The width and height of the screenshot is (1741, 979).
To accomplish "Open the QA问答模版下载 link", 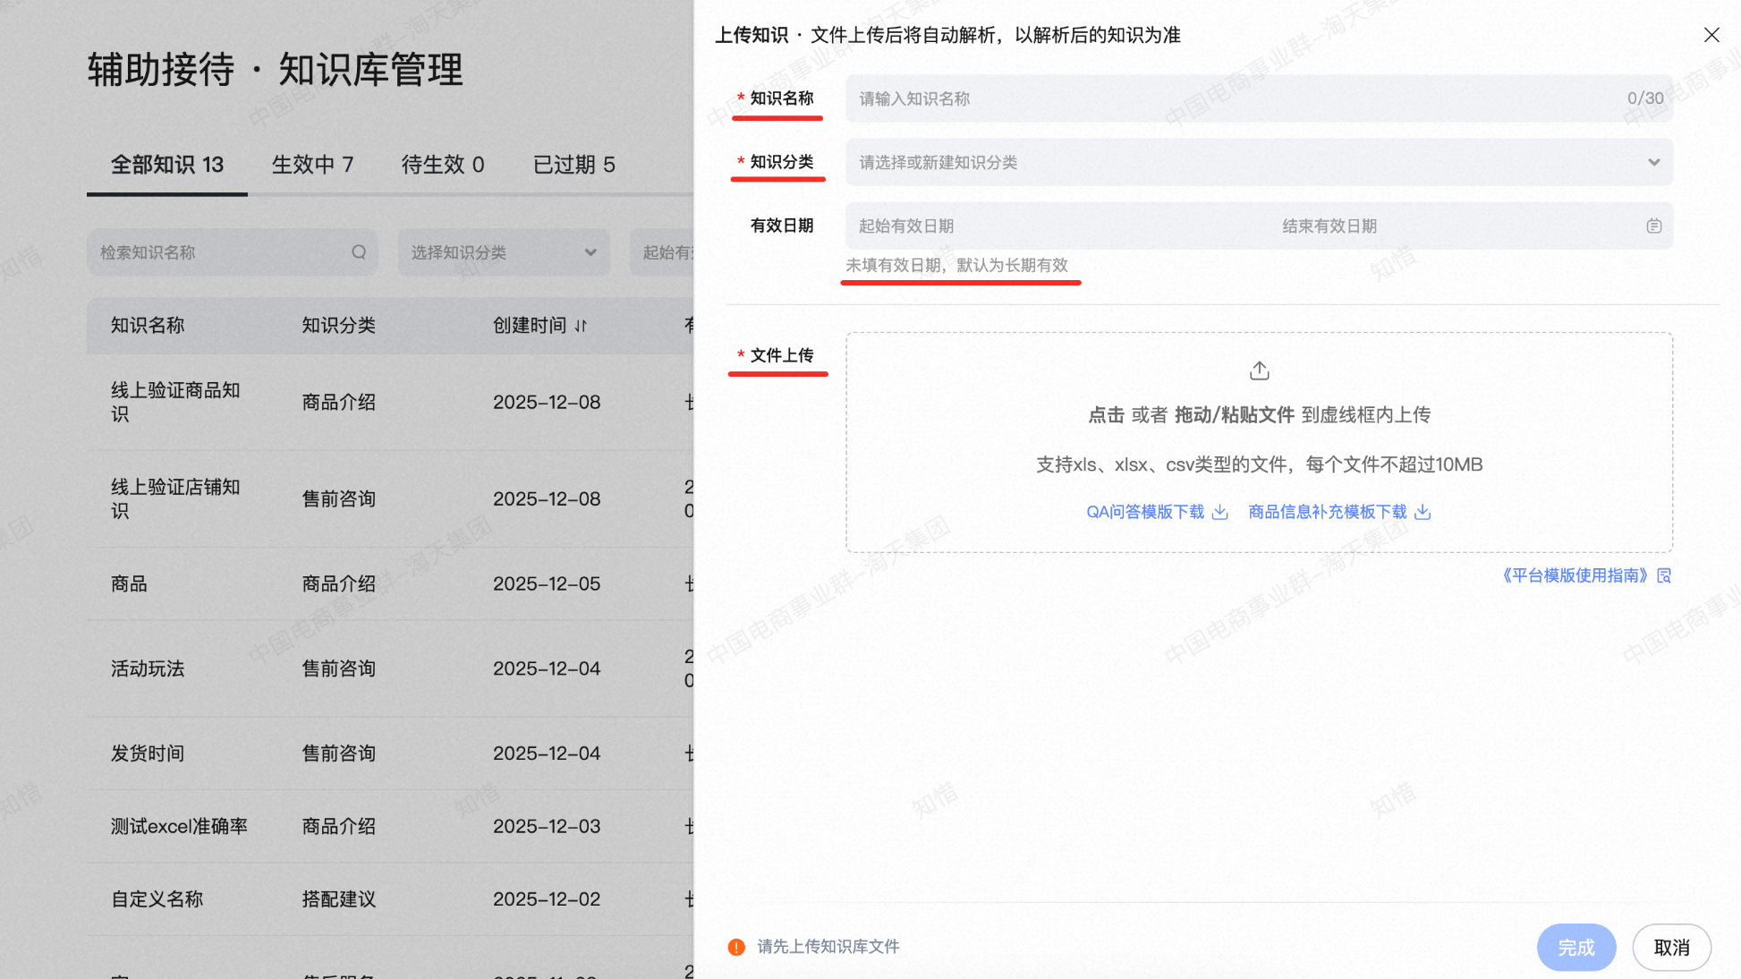I will pyautogui.click(x=1145, y=512).
